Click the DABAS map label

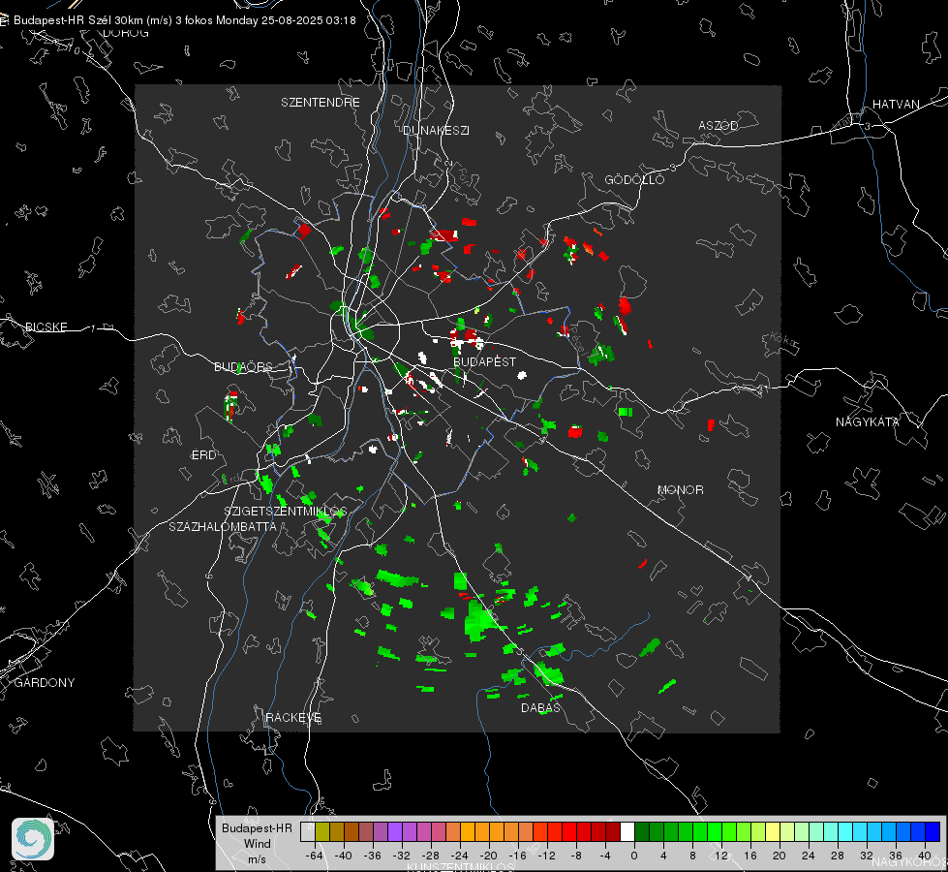pyautogui.click(x=540, y=708)
